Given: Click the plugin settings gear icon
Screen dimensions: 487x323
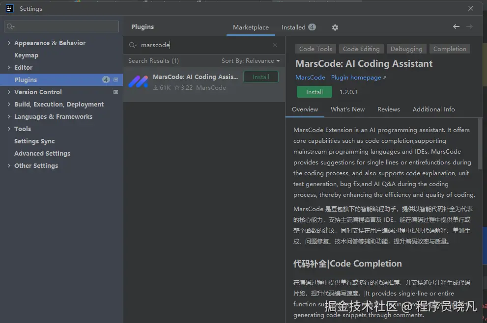Looking at the screenshot, I should coord(335,27).
